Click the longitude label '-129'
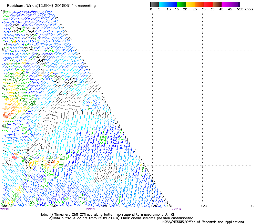This screenshot has width=255, height=224. click(103, 206)
